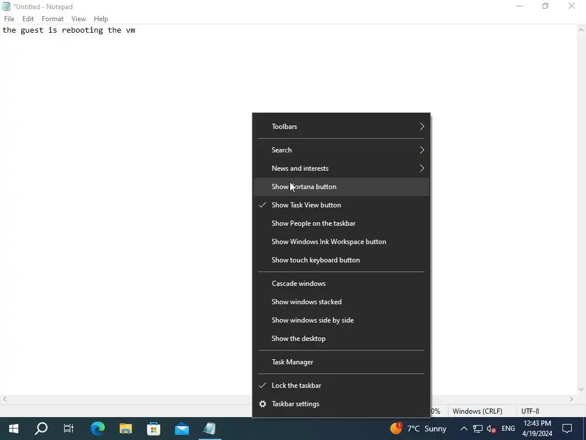
Task: Toggle Show touch keyboard button
Action: 341,260
